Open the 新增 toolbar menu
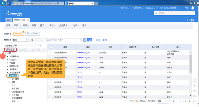The image size is (199, 107). [26, 25]
